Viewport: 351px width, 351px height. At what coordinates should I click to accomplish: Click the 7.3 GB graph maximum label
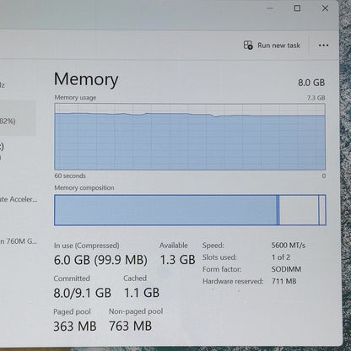316,98
